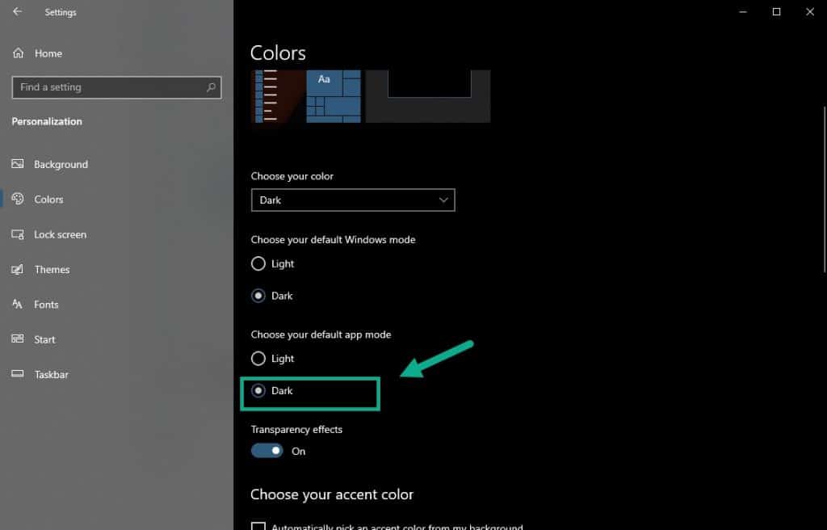827x530 pixels.
Task: Check automatically pick an accent color
Action: [258, 526]
